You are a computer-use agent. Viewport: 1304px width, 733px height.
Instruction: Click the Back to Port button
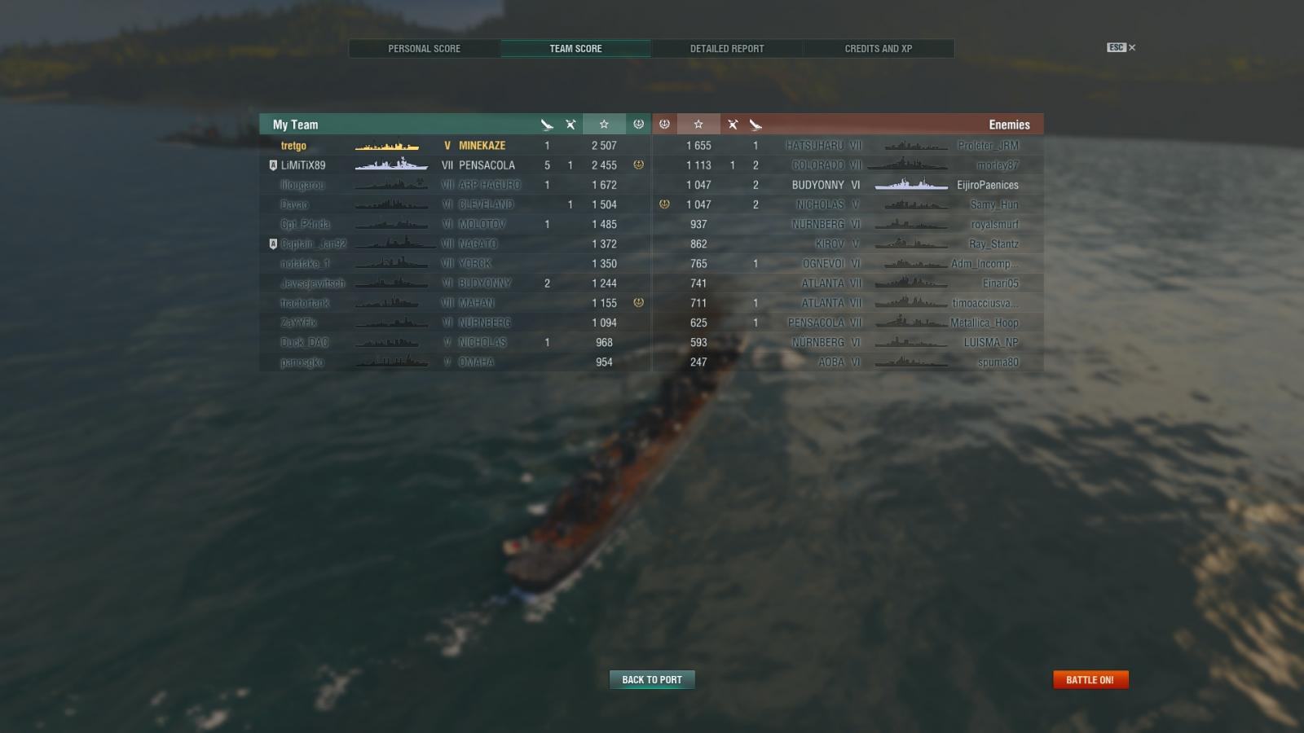[x=652, y=679]
